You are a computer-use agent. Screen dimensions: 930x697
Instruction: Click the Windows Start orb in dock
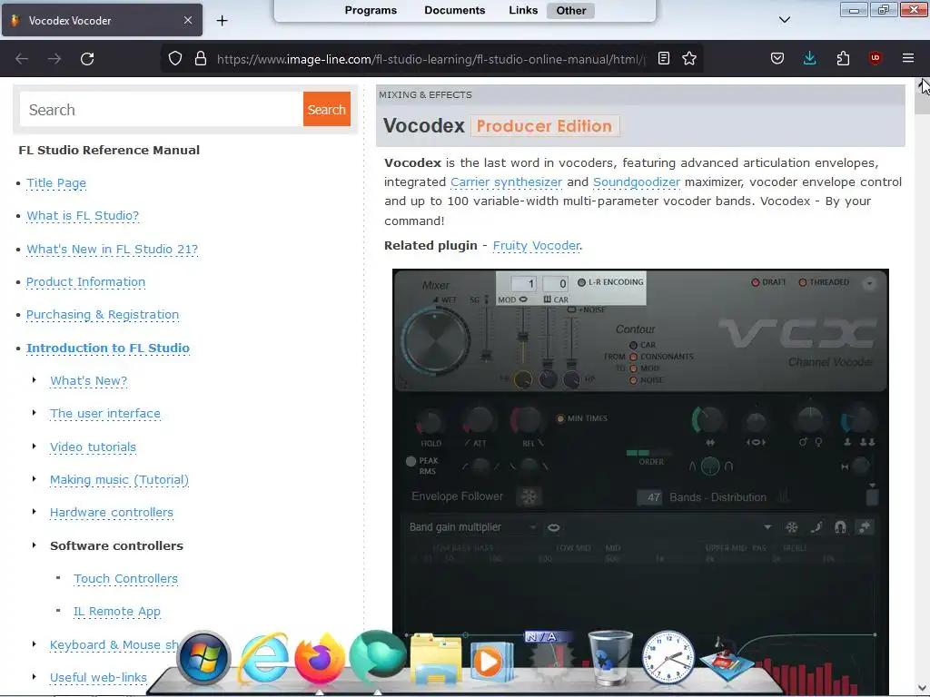click(203, 657)
